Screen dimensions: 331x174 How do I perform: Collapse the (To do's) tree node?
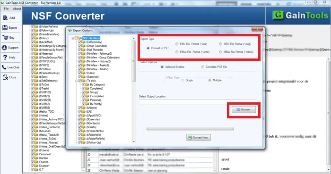click(x=77, y=81)
